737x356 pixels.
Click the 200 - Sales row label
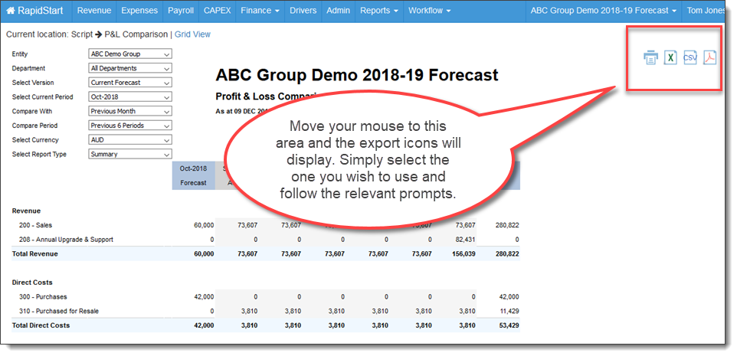pos(36,225)
